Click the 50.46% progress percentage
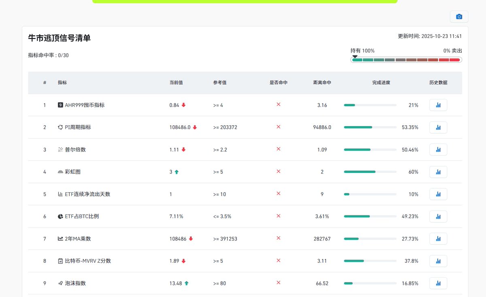Screen dimensions: 486x297 [x=410, y=150]
